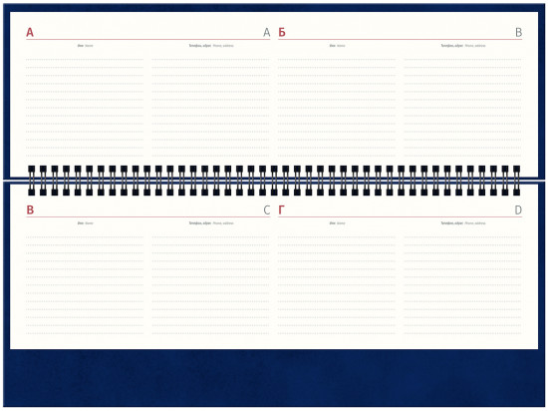The width and height of the screenshot is (548, 411).
Task: Click the red underline beneath the Г heading
Action: click(401, 216)
